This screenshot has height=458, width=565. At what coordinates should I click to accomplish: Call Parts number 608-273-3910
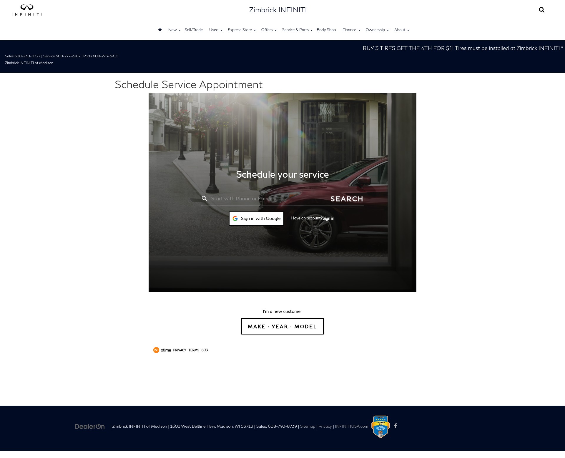coord(105,56)
